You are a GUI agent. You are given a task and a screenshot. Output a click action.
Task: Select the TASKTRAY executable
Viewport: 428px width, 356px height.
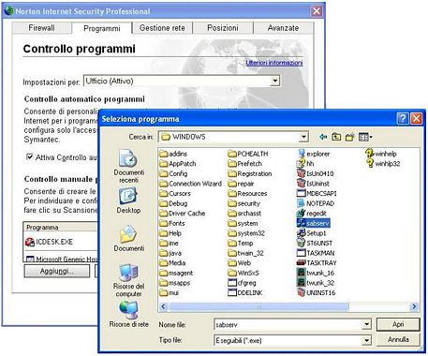click(317, 263)
